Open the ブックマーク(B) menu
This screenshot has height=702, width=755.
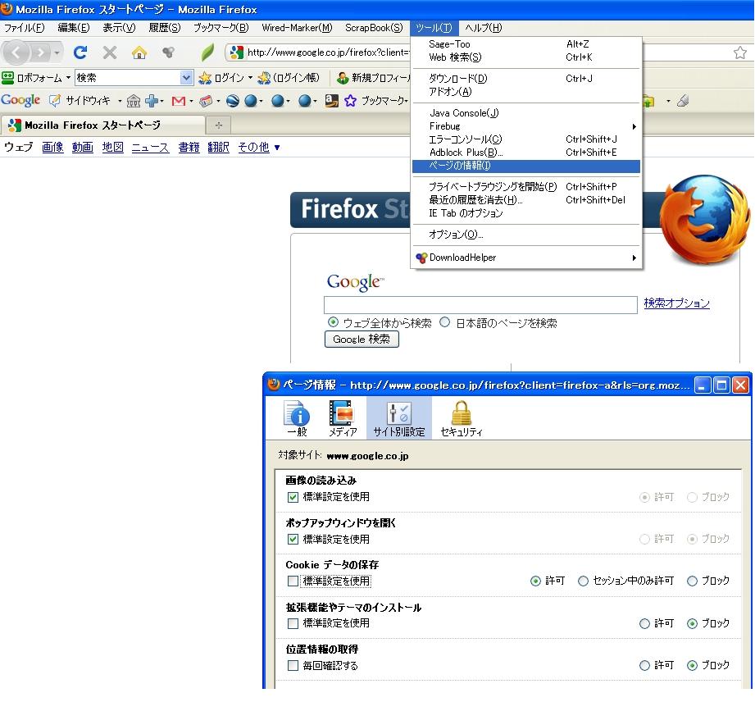coord(221,28)
